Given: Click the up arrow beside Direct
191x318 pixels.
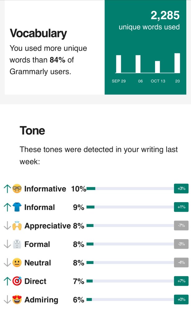Looking at the screenshot, I should point(7,281).
